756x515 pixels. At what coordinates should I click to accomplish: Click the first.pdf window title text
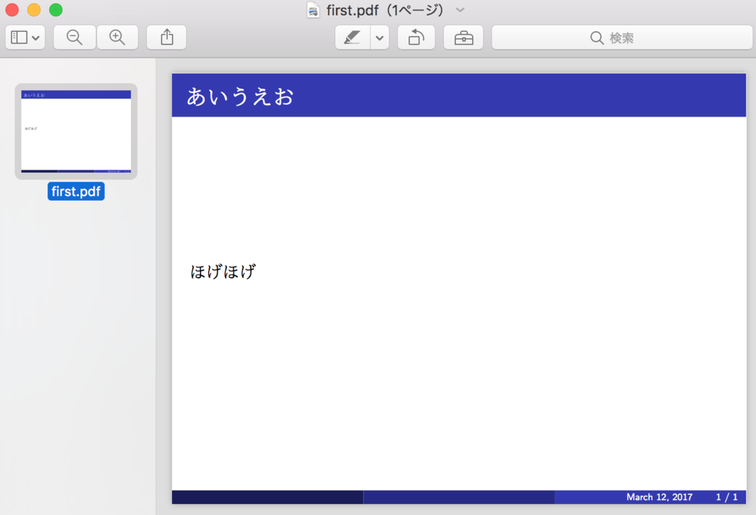(385, 10)
